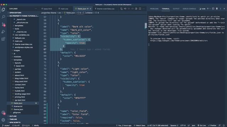Open editor more actions ellipsis
227x127 pixels.
(144, 9)
